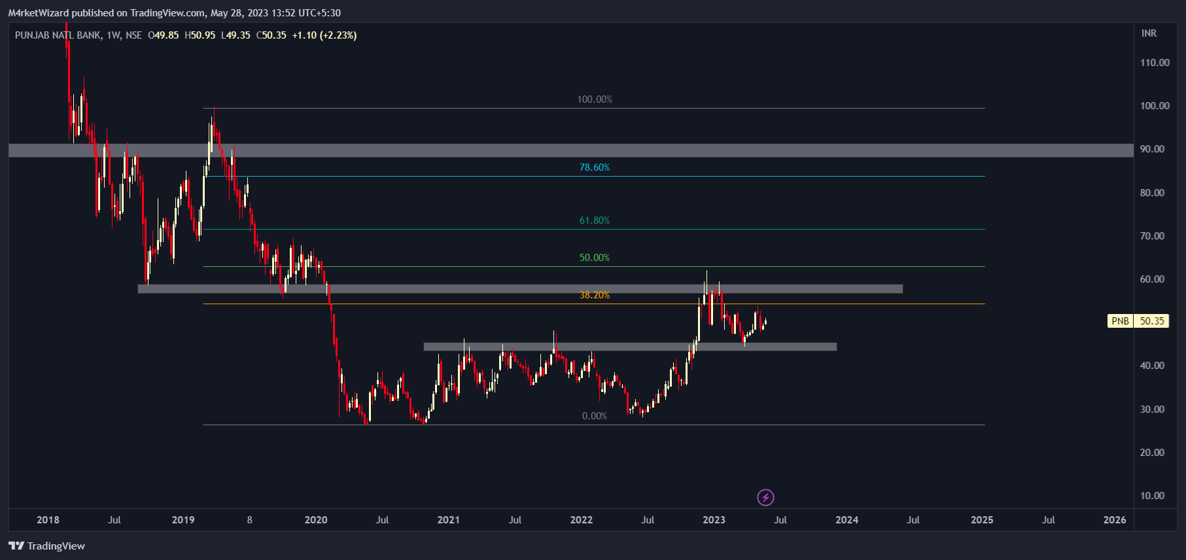Select the gray support zone near 44.00

point(630,347)
